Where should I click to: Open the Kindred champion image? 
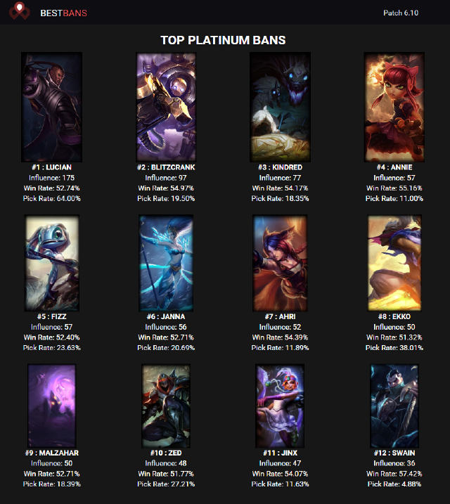point(280,107)
